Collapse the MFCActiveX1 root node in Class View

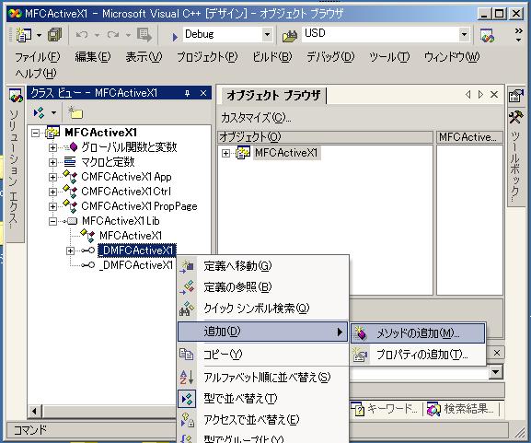pos(35,133)
